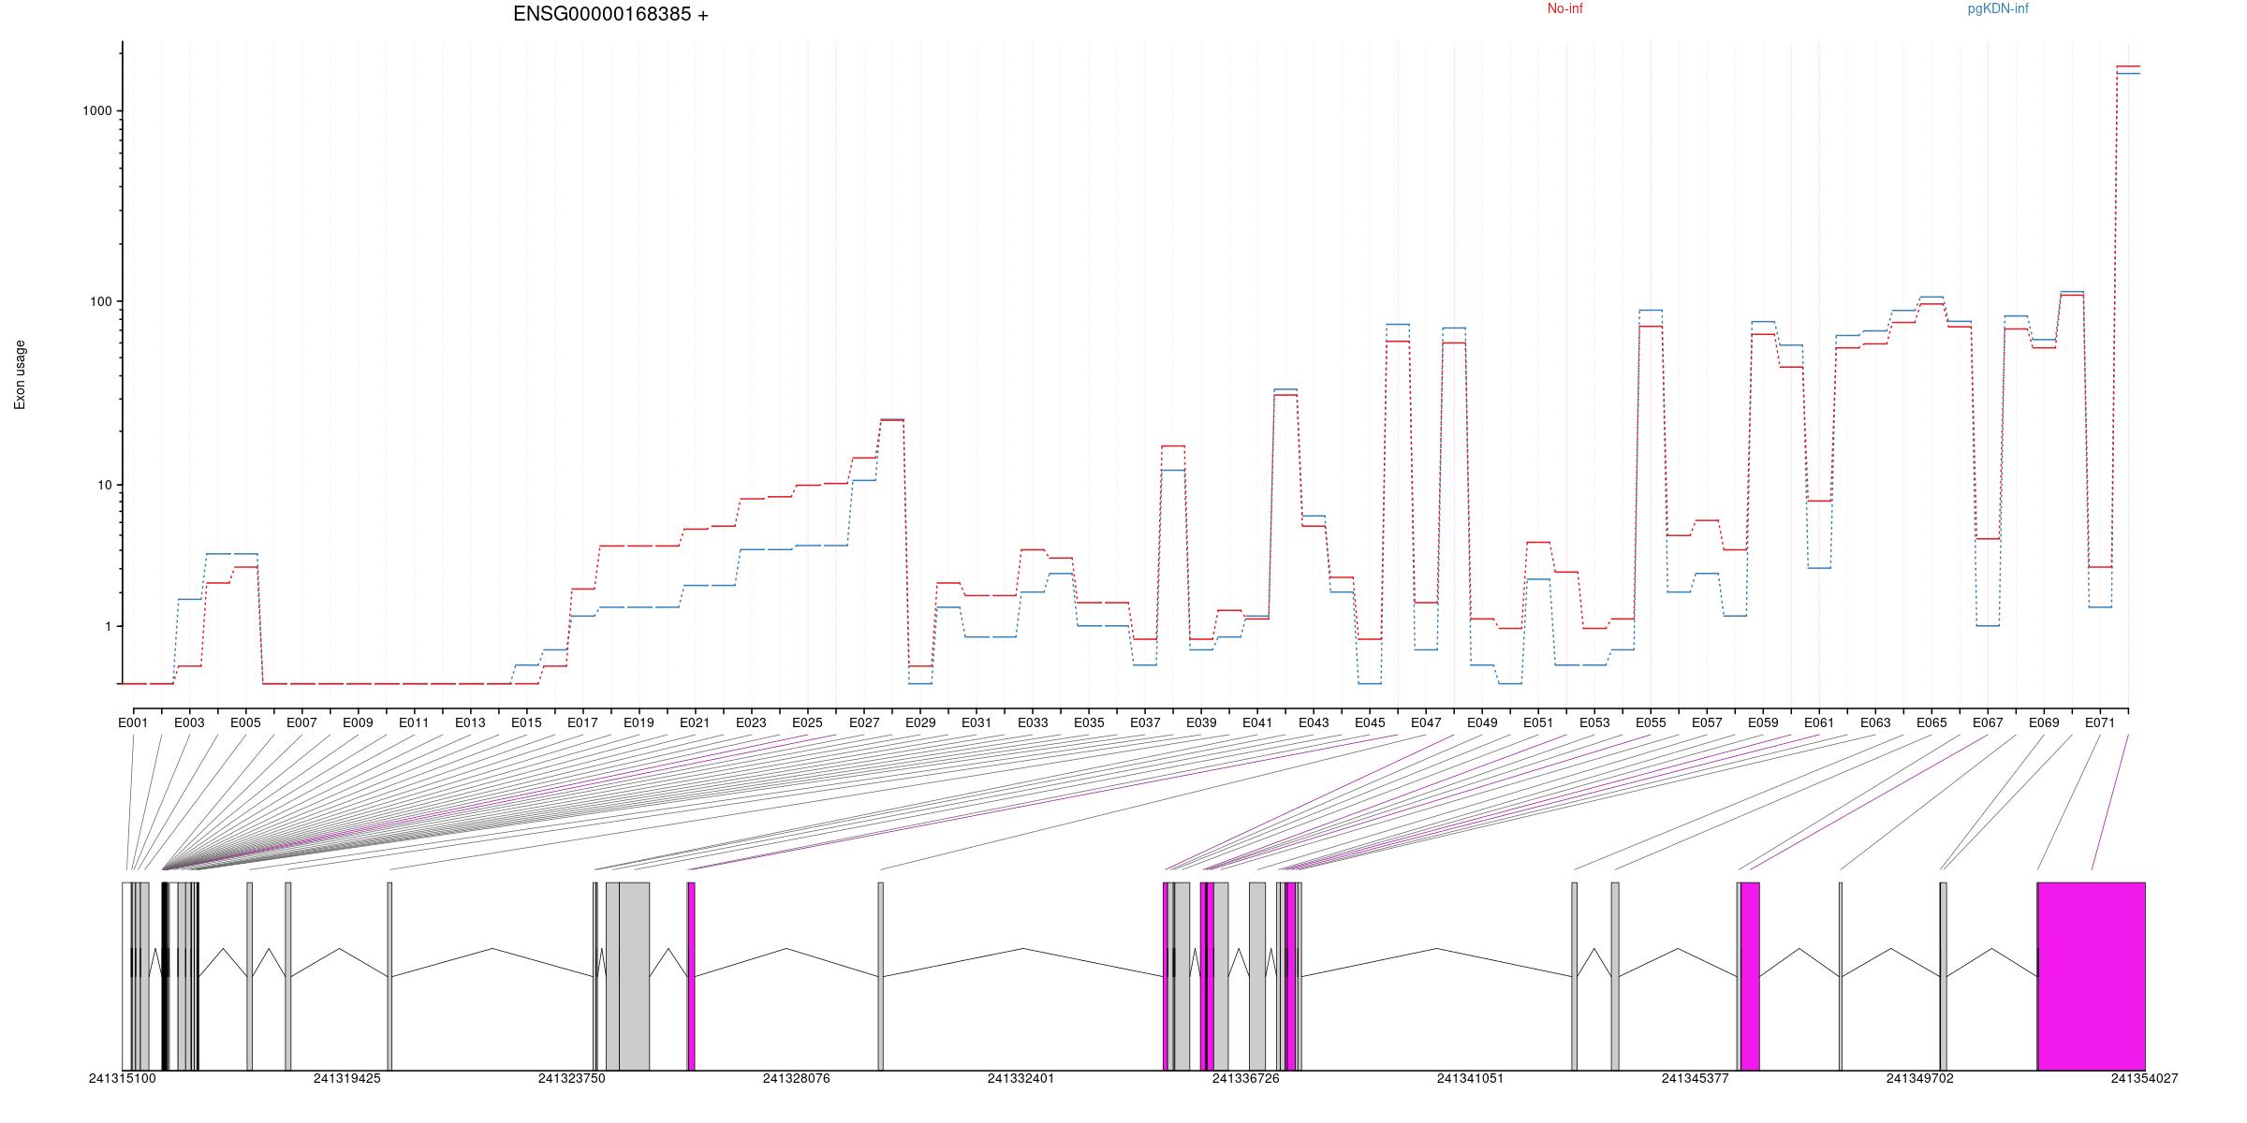Click the 100 y-axis tick label
The height and width of the screenshot is (1123, 2247).
click(x=100, y=301)
